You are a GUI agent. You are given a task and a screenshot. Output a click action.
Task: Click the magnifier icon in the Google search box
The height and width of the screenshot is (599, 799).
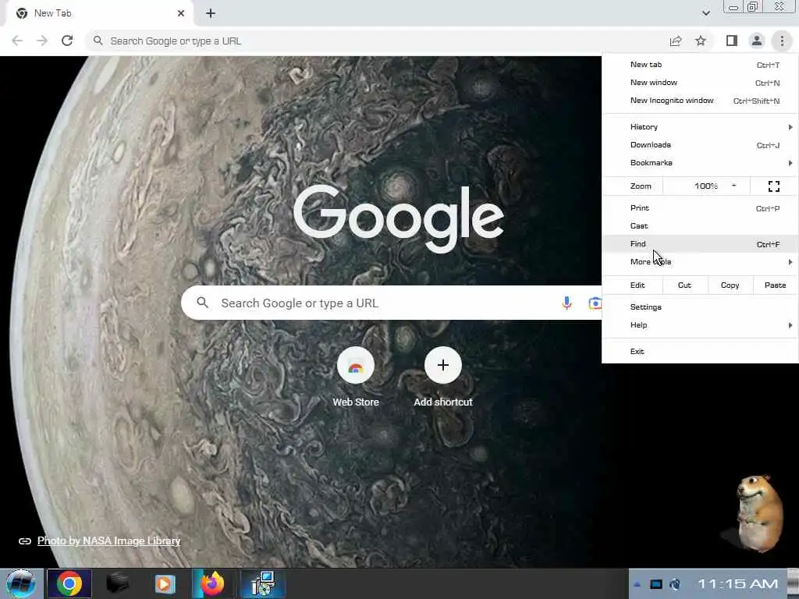[x=202, y=303]
